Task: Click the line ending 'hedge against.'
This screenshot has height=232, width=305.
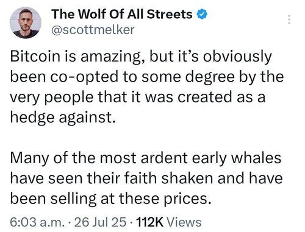Action: 63,118
